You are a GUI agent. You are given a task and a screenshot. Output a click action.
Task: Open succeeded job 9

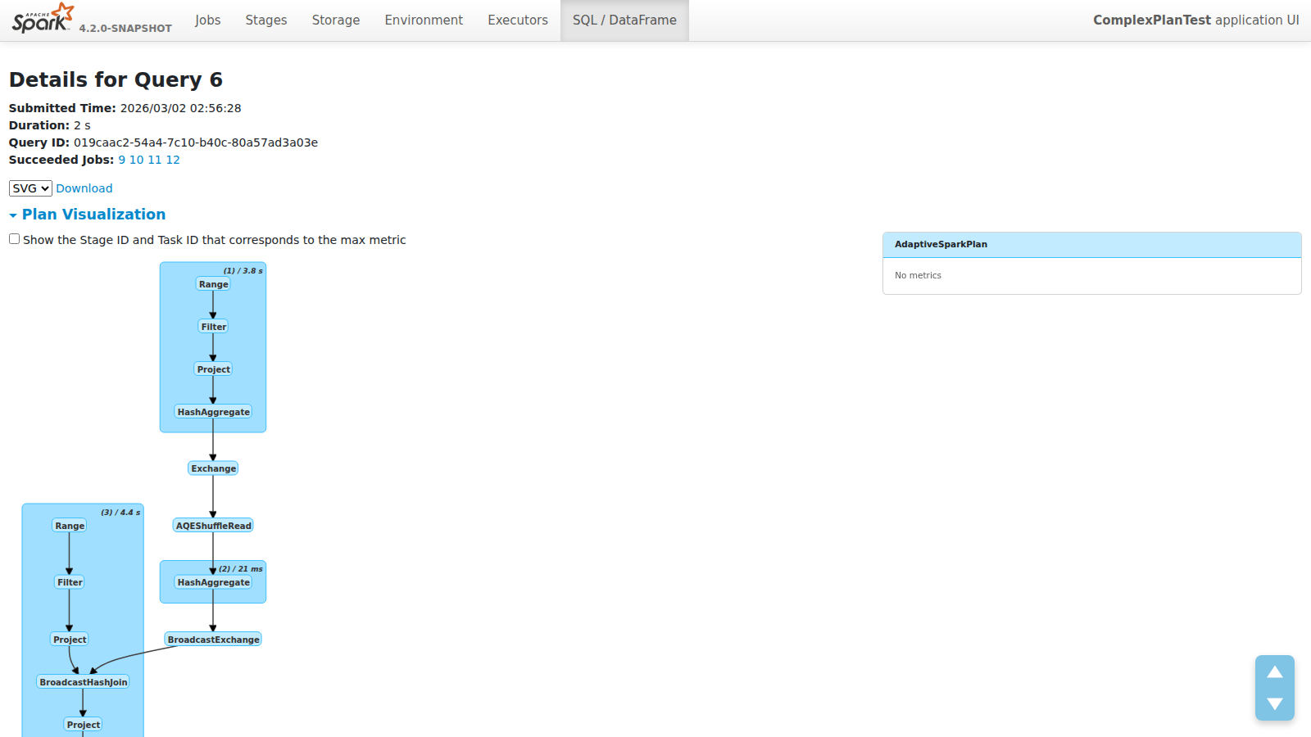click(121, 159)
